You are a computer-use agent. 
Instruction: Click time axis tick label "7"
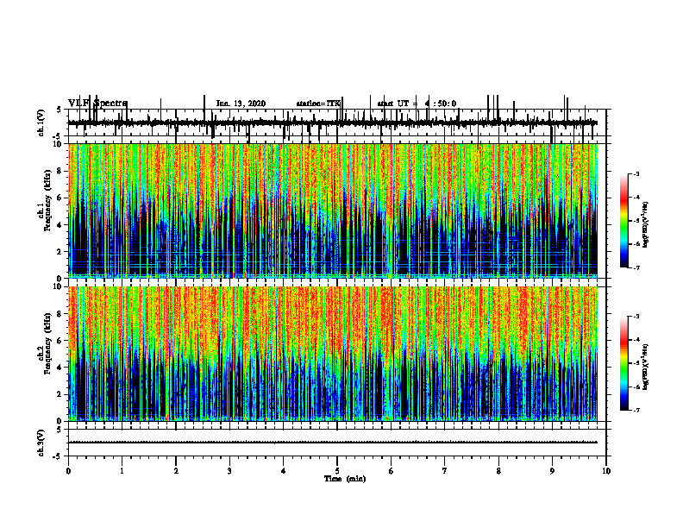(x=445, y=471)
